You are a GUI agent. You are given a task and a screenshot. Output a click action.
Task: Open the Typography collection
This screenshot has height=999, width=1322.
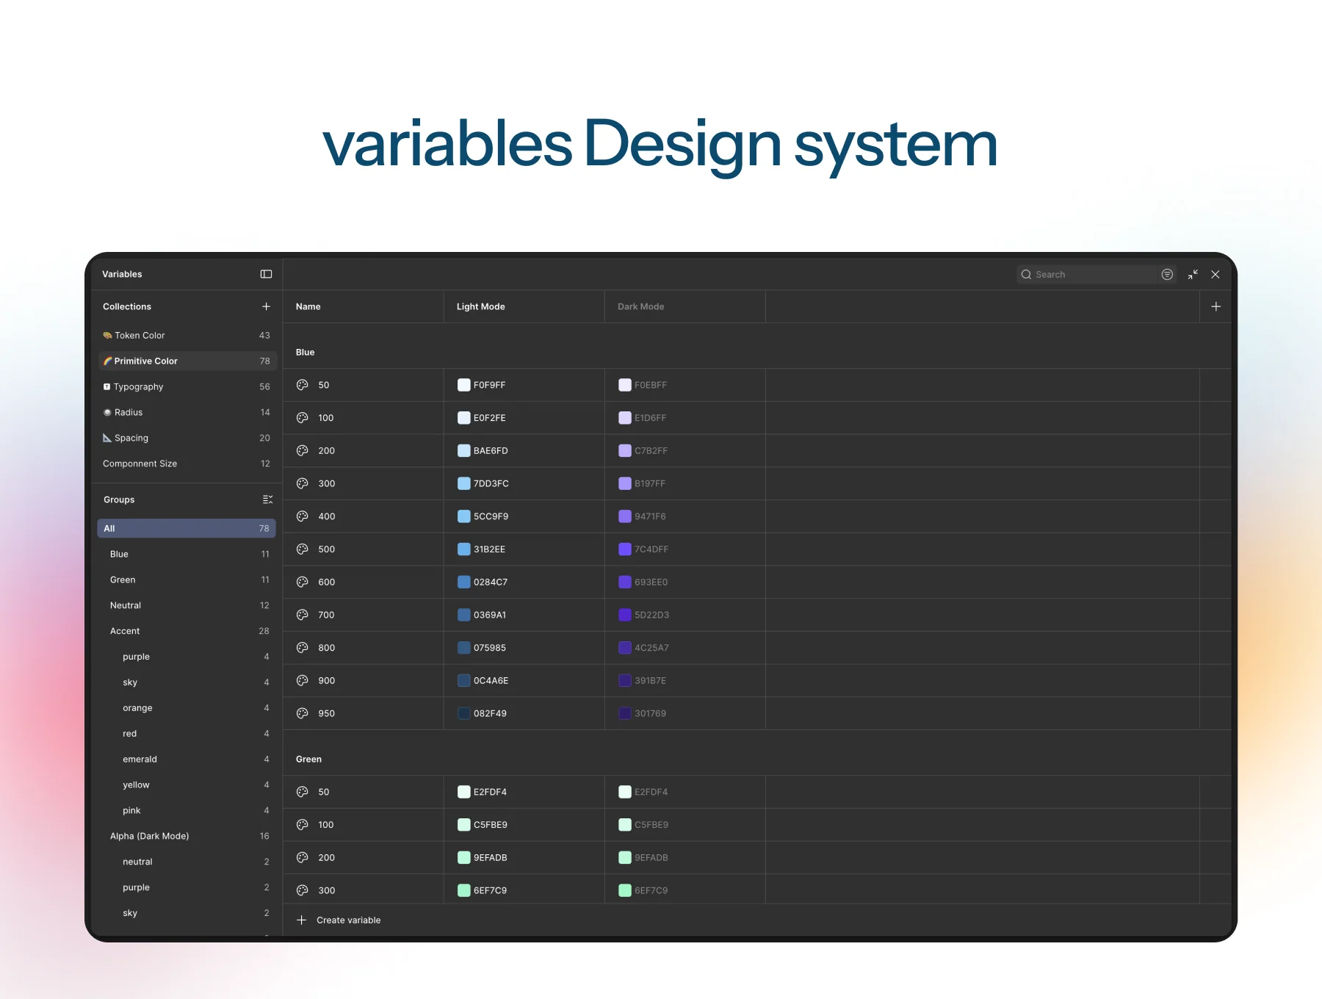[x=187, y=386]
